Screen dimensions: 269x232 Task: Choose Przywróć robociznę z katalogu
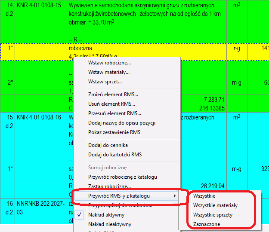point(122,177)
